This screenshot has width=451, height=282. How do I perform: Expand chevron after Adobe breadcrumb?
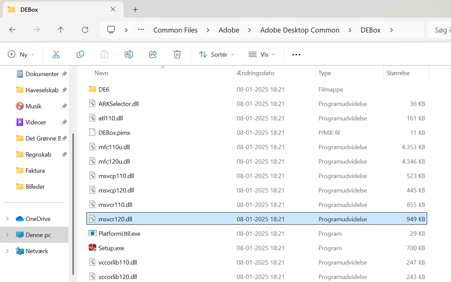click(x=250, y=30)
